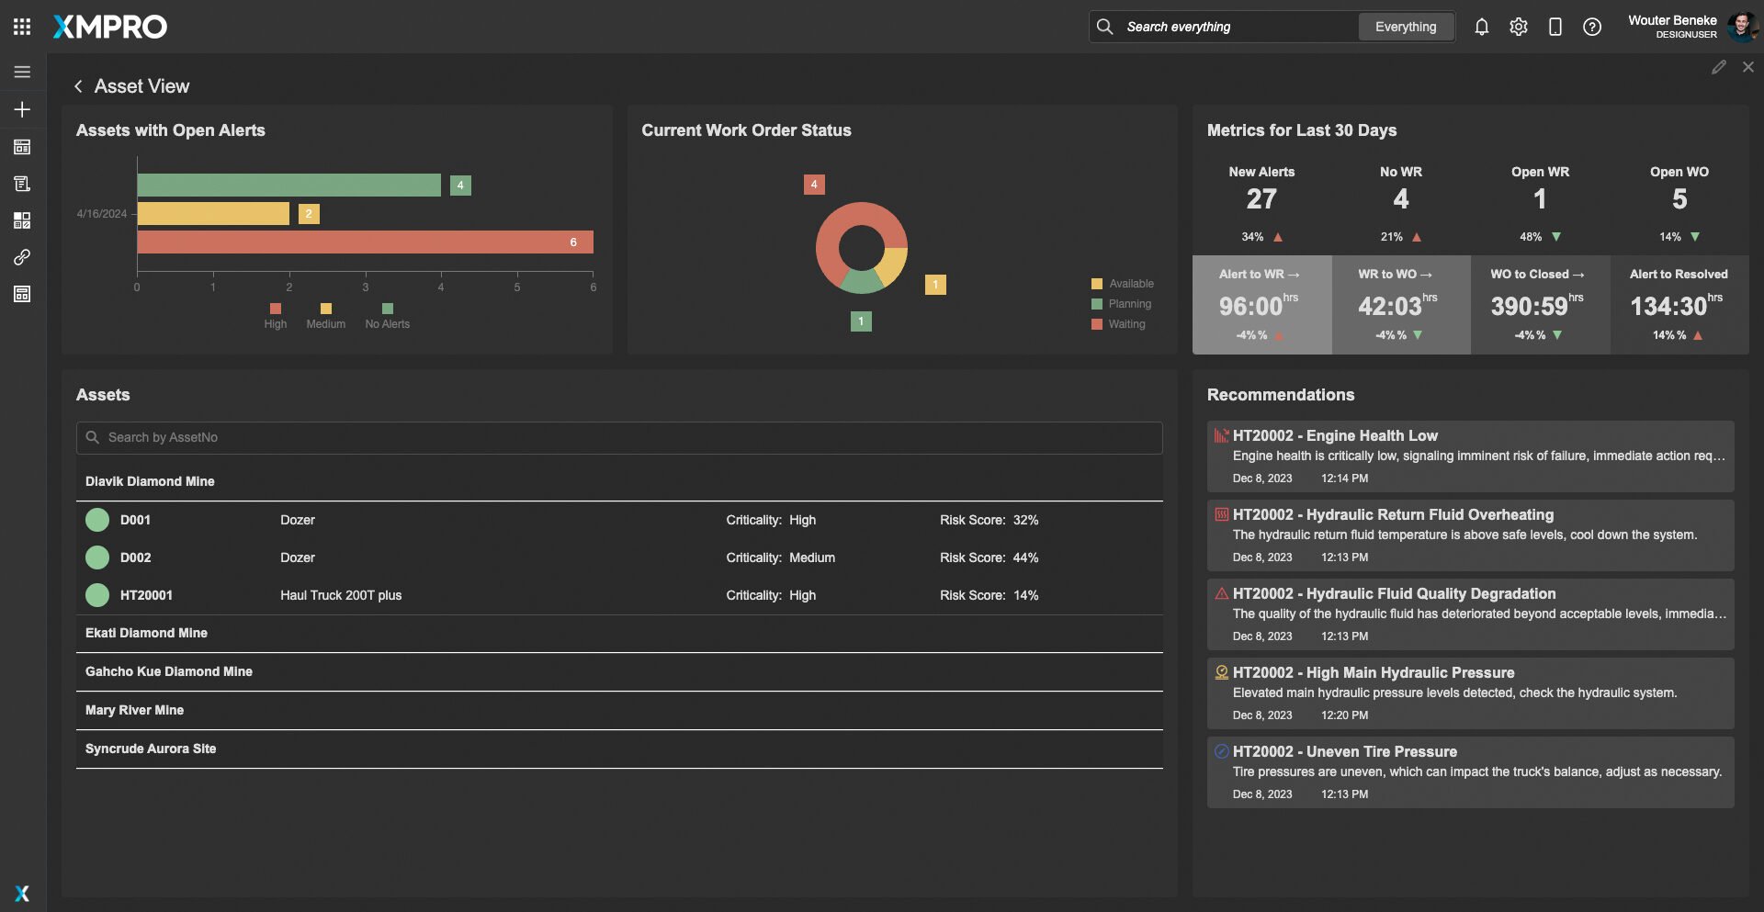Toggle the High legend in alerts chart
Screen dimensions: 1764x912
tap(275, 316)
